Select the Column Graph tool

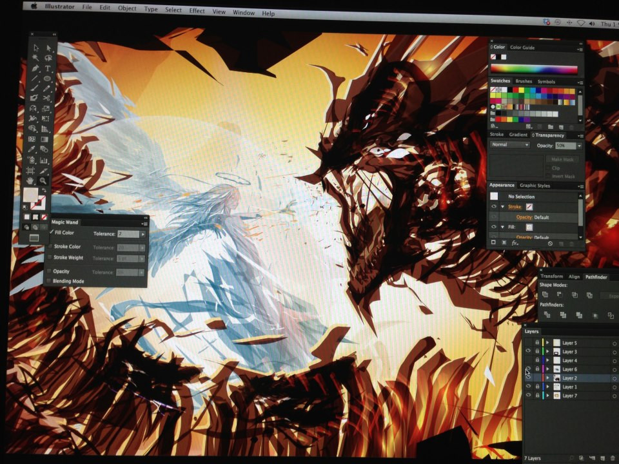[x=44, y=160]
